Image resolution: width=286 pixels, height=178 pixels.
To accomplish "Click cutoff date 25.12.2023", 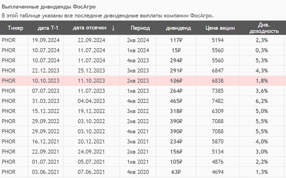I will click(x=92, y=70).
